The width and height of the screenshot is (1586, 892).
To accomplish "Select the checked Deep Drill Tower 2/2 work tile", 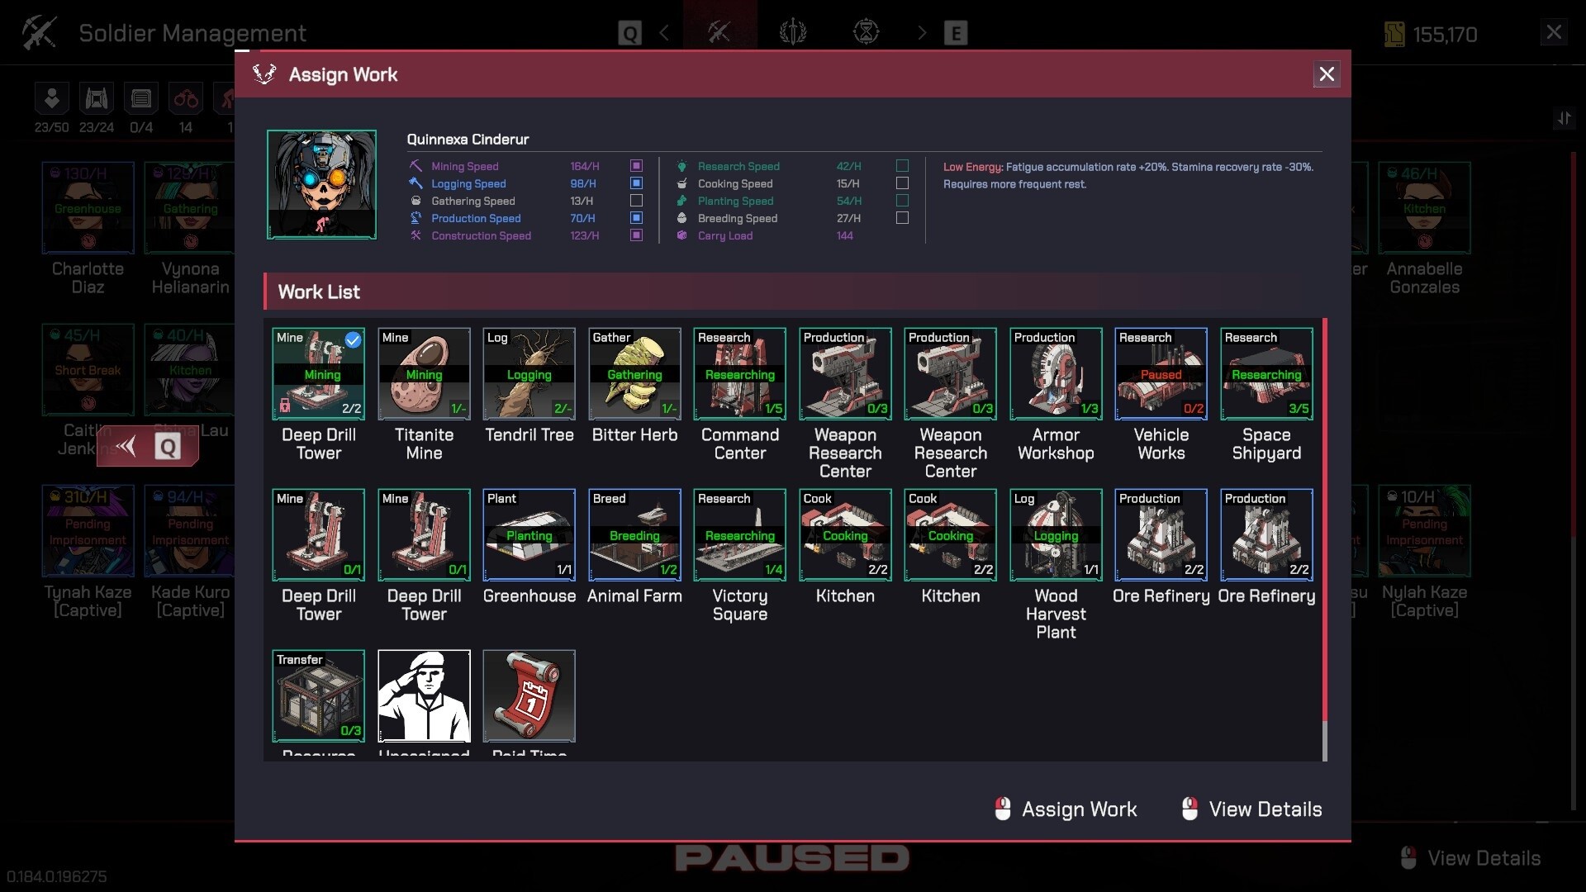I will point(318,374).
